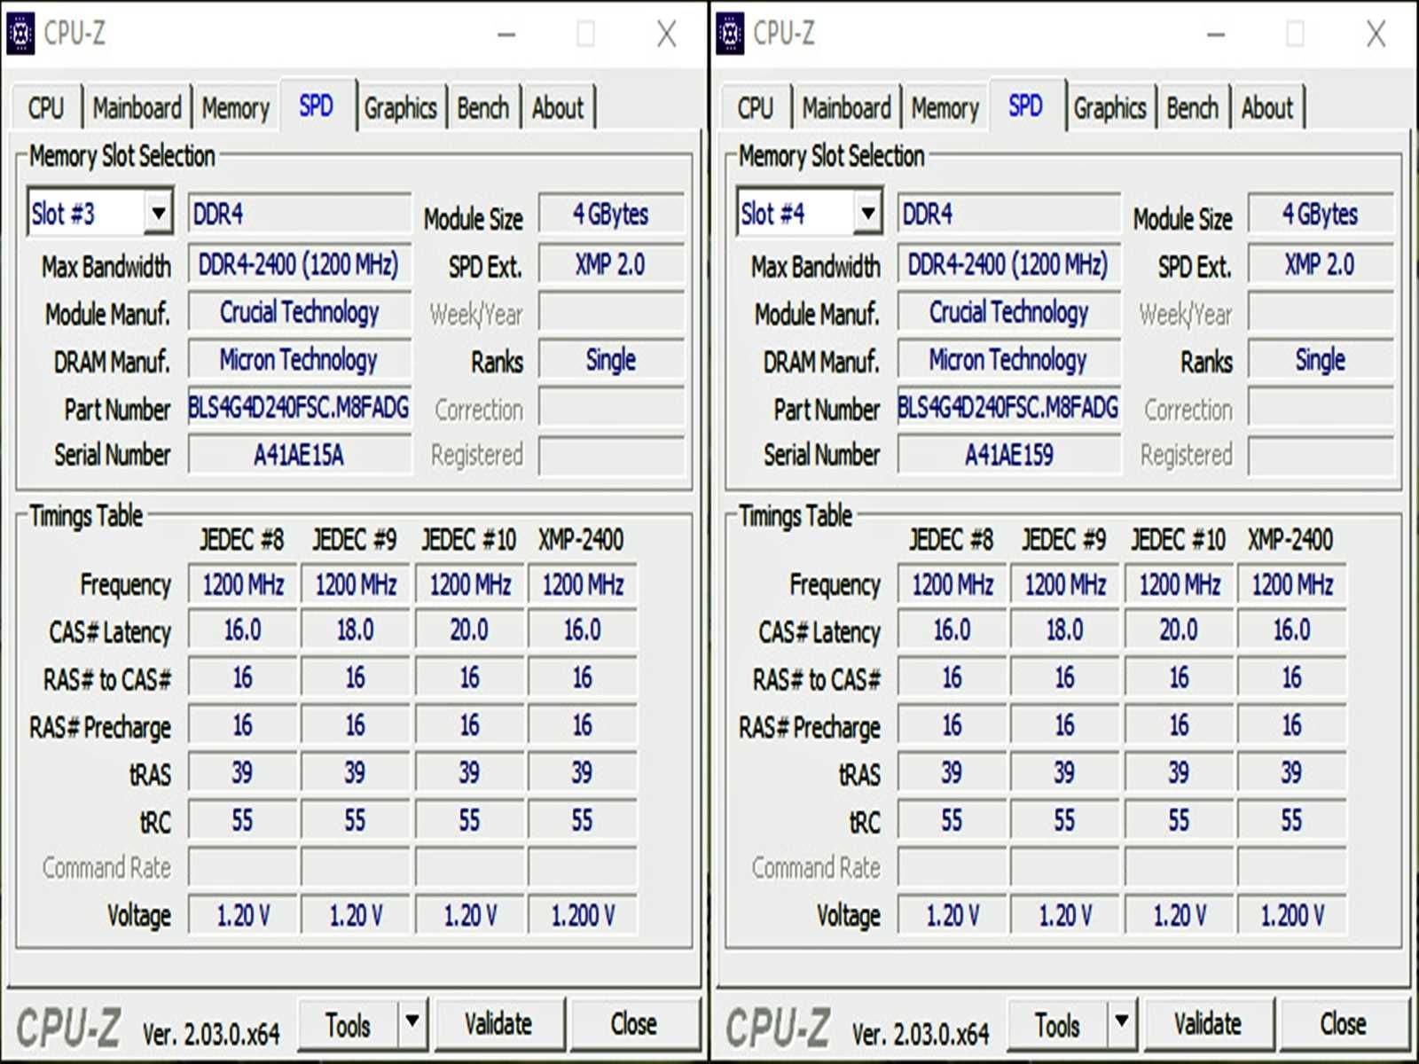Open About tab in right window
This screenshot has height=1064, width=1419.
point(1267,108)
